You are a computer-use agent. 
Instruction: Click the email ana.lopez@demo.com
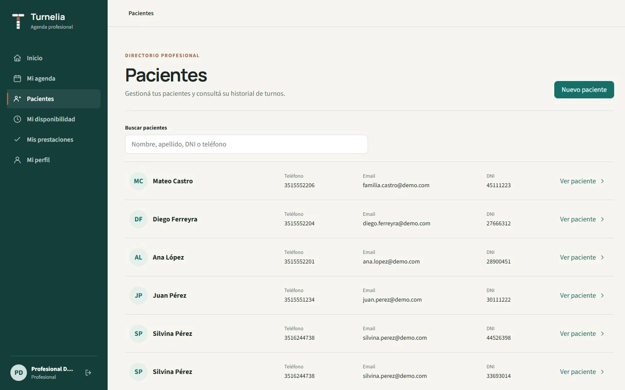click(x=391, y=262)
